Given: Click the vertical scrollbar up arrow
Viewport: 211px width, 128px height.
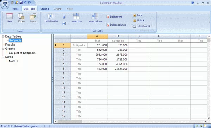Looking at the screenshot, I should 209,36.
